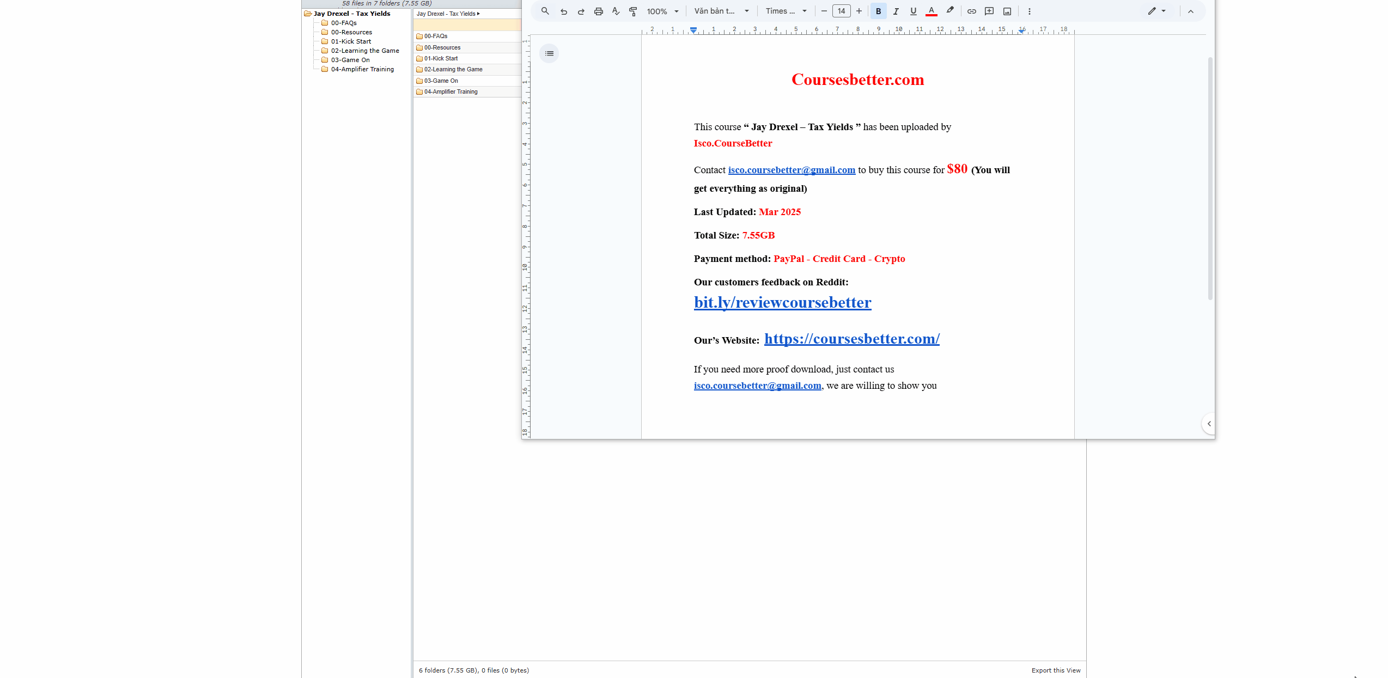Open the editing mode dropdown
This screenshot has height=678, width=1388.
pos(1157,11)
